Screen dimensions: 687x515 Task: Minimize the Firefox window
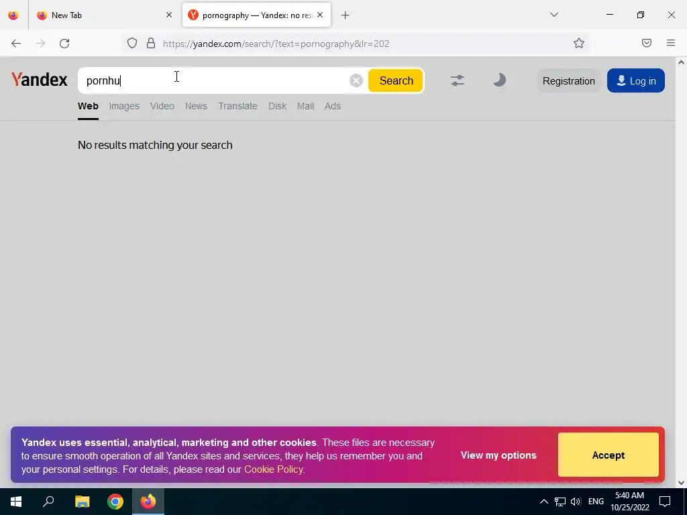(x=609, y=15)
